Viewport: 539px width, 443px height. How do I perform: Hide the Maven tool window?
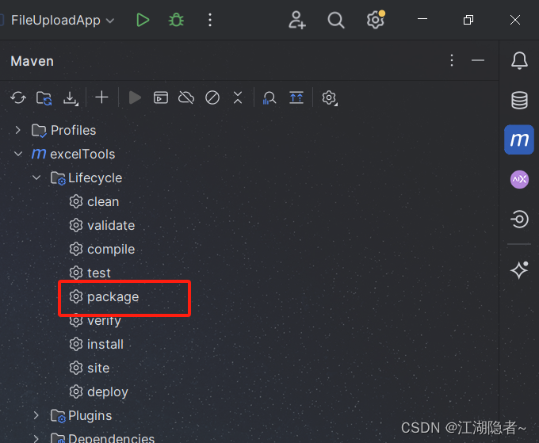point(478,60)
